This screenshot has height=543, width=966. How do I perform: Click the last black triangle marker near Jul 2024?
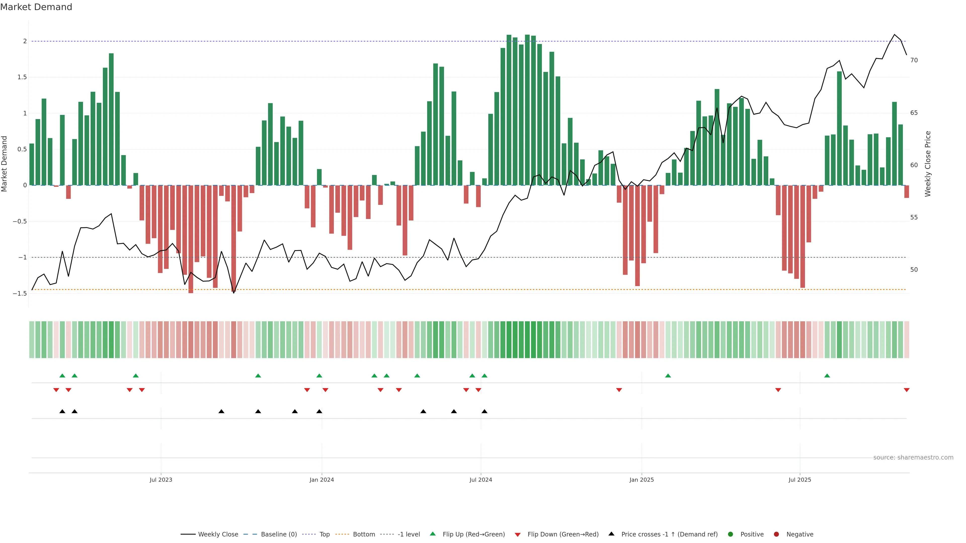[x=485, y=412]
